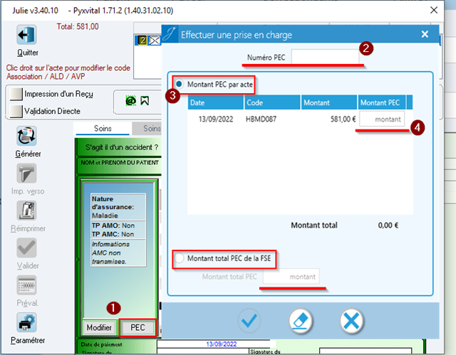Click the Montant total PEC amount field
This screenshot has height=355, width=456.
(x=291, y=276)
